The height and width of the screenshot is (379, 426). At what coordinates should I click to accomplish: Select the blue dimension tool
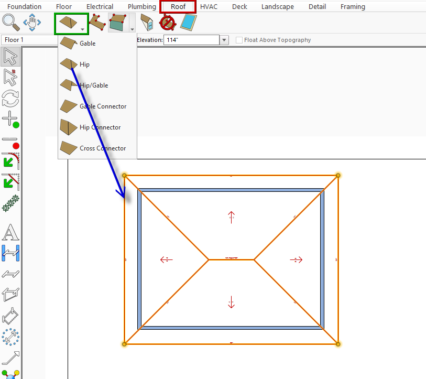coord(10,253)
